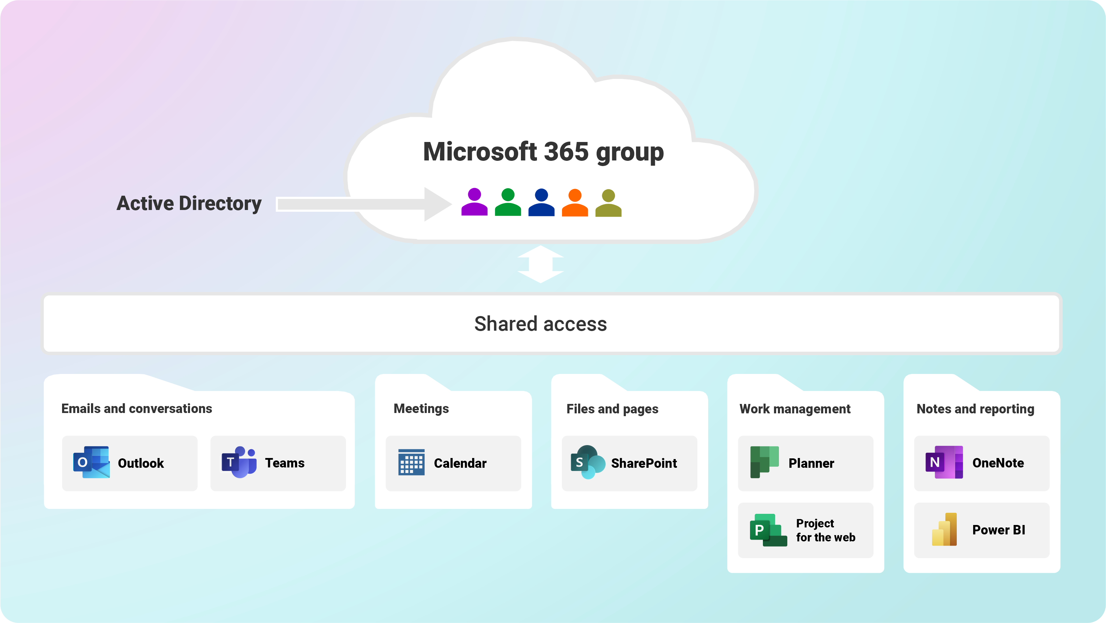This screenshot has height=623, width=1106.
Task: Click the Project for the web icon
Action: click(768, 530)
